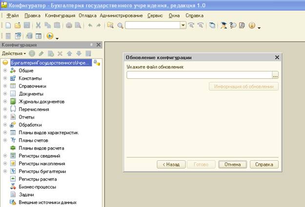
Task: Click the magnifier Search icon in toolbar
Action: tap(120, 26)
